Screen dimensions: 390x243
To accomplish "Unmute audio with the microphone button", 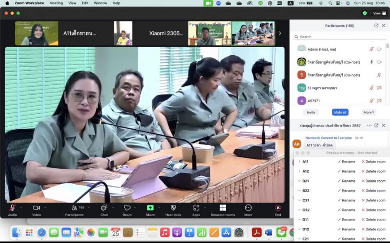I will [x=12, y=208].
